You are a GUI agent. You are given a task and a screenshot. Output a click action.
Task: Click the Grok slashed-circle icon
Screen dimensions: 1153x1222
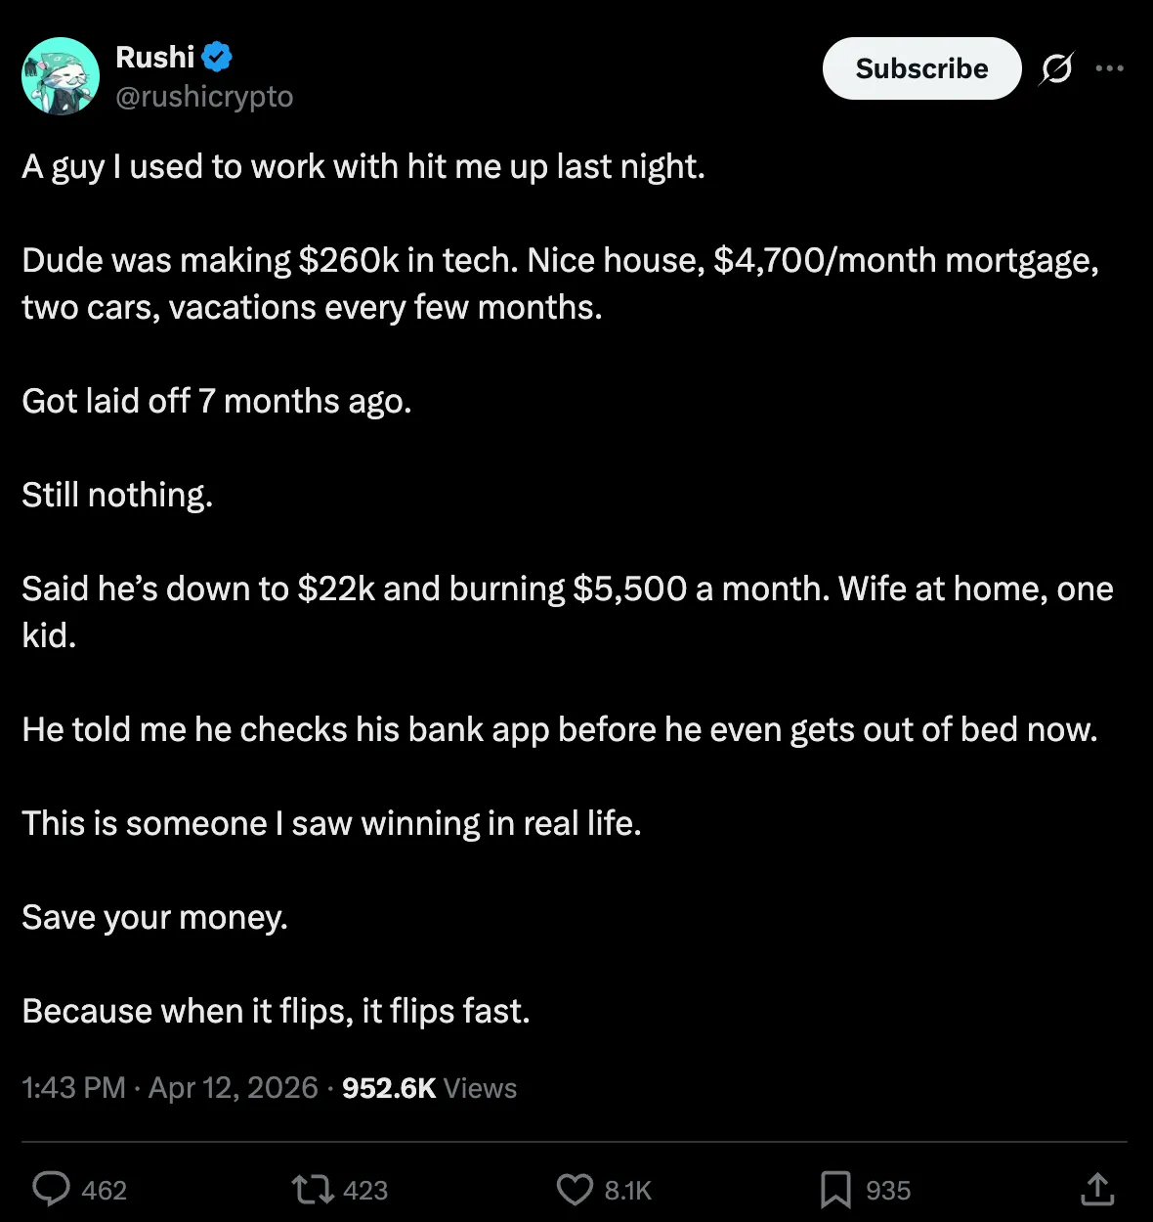[1056, 68]
